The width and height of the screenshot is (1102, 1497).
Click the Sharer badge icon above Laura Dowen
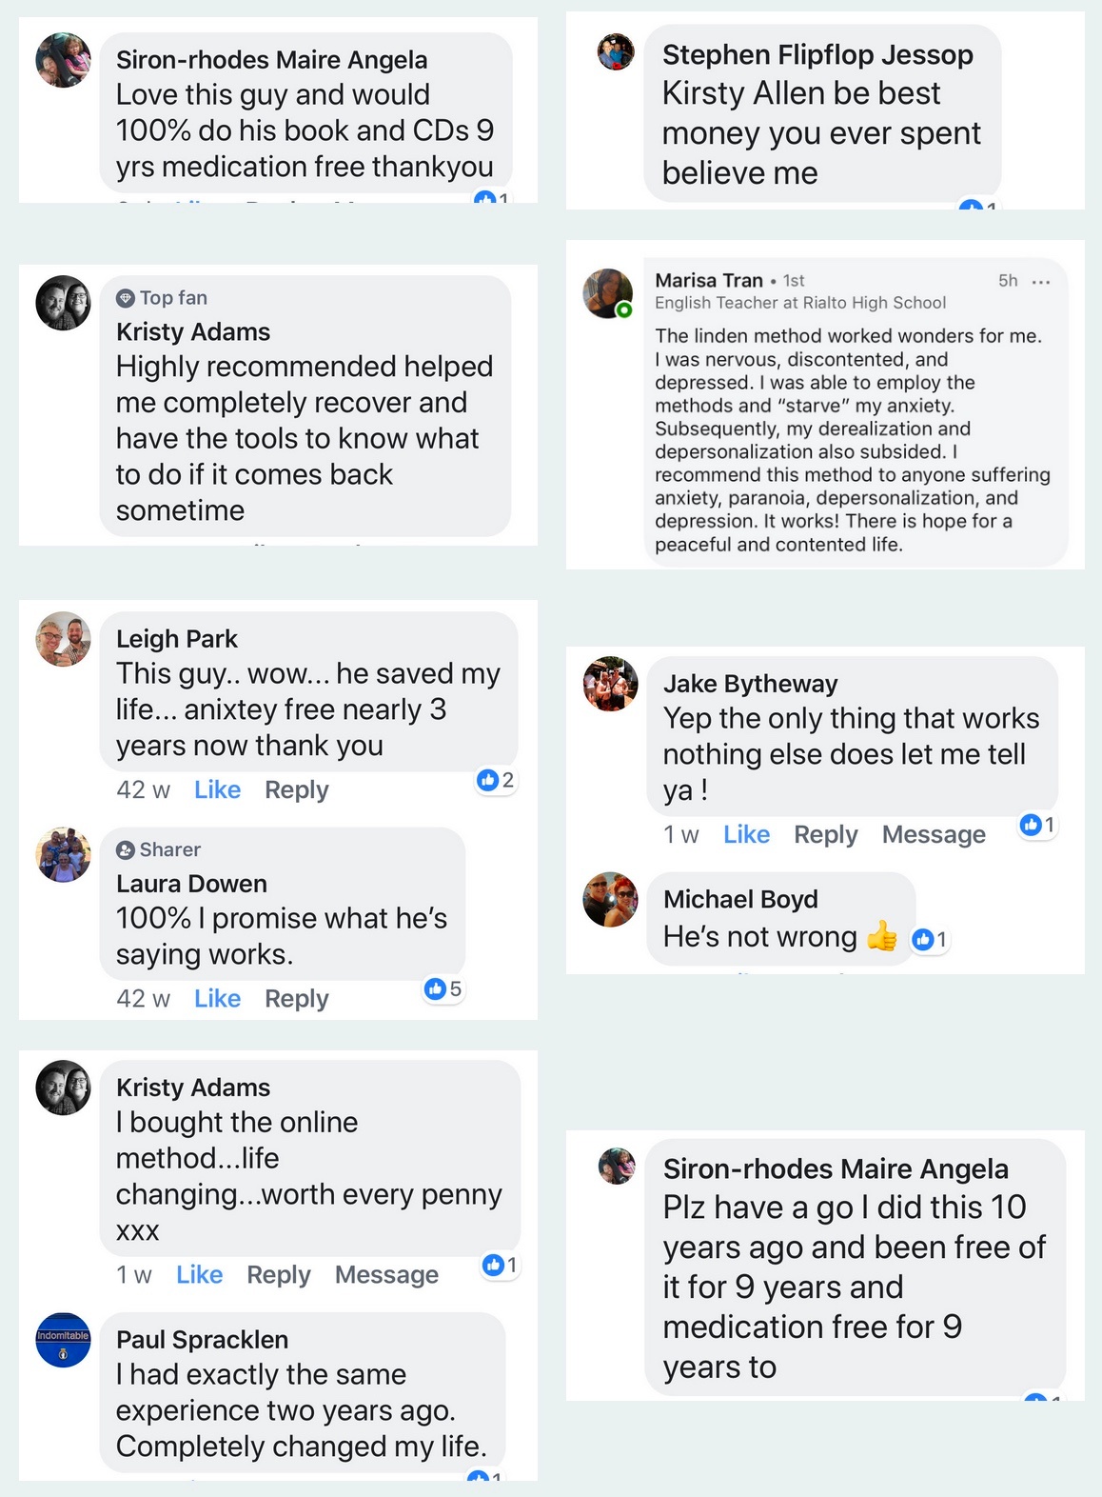point(126,849)
